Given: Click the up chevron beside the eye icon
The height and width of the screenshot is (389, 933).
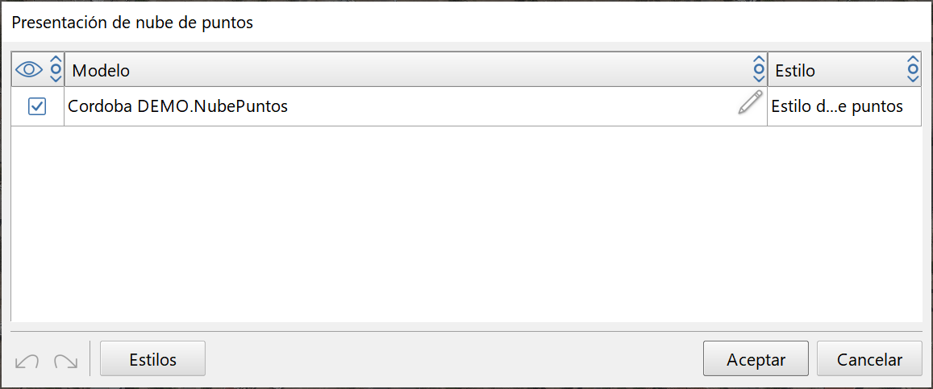Looking at the screenshot, I should point(56,61).
